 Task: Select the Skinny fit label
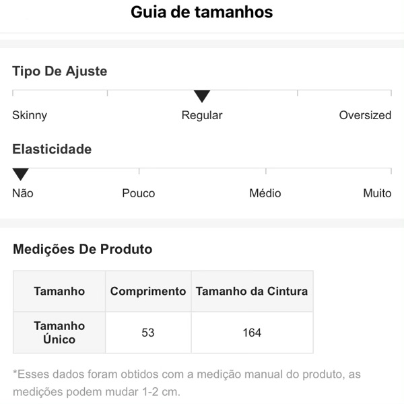[30, 115]
